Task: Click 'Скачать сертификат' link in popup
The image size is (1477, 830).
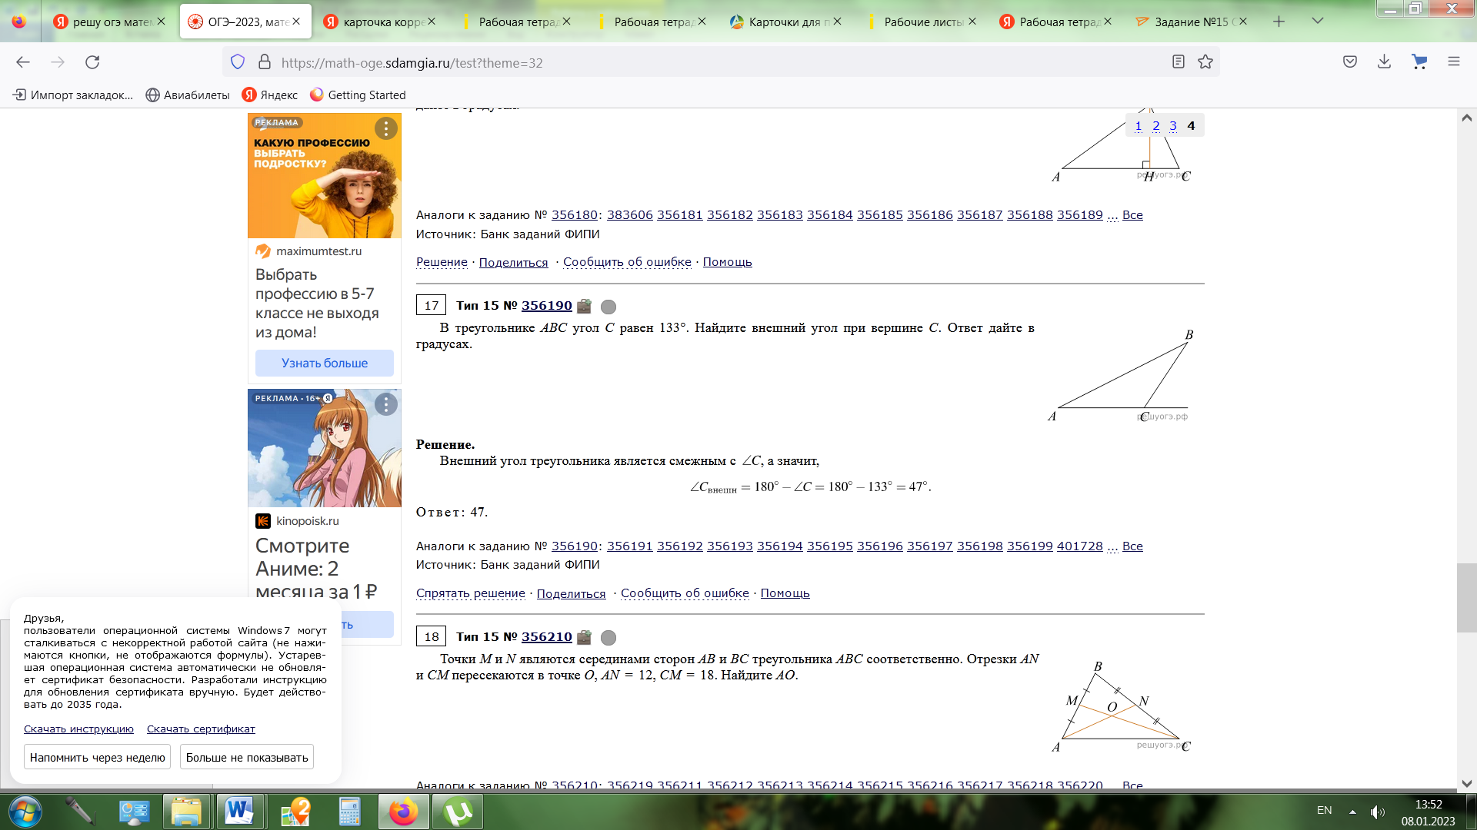Action: pos(201,729)
